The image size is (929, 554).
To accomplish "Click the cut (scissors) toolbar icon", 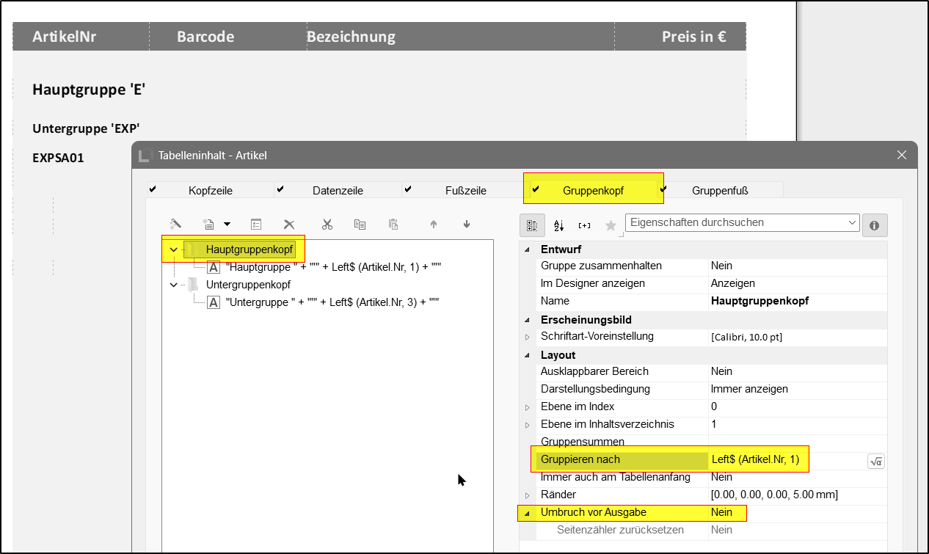I will coord(327,225).
